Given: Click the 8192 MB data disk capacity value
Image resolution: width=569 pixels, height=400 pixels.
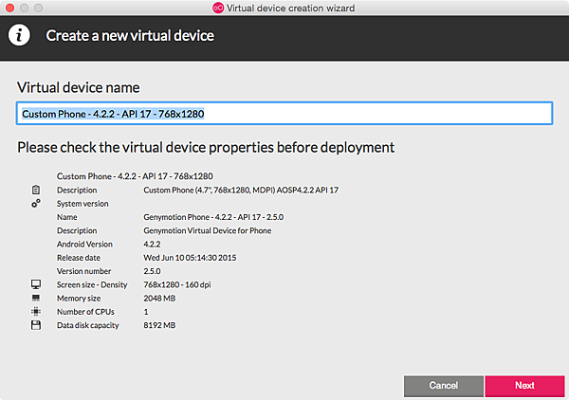Looking at the screenshot, I should (x=159, y=325).
